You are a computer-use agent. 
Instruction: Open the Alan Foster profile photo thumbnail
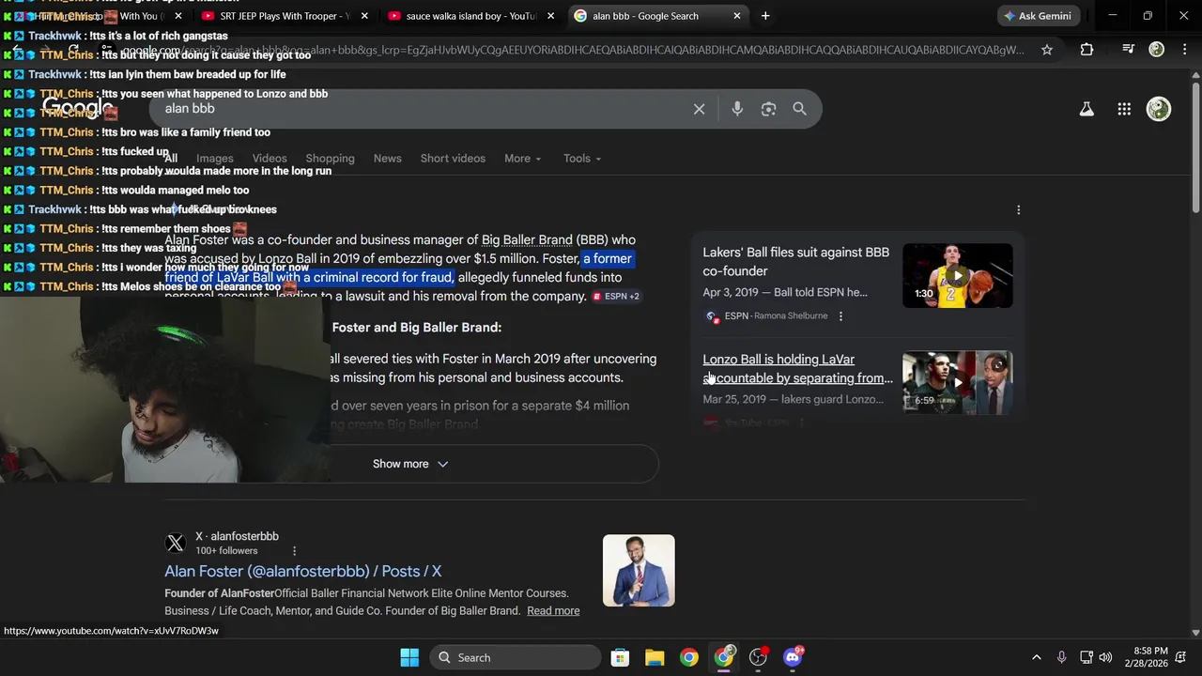pyautogui.click(x=639, y=571)
